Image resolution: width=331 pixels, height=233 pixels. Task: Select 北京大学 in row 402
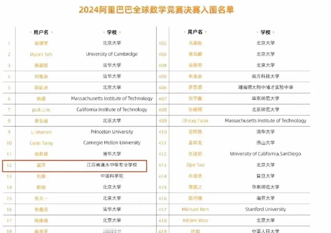[265, 43]
